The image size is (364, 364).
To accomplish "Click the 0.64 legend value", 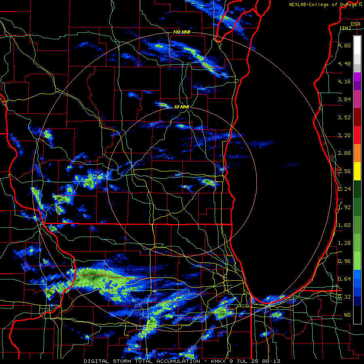I will [x=344, y=279].
